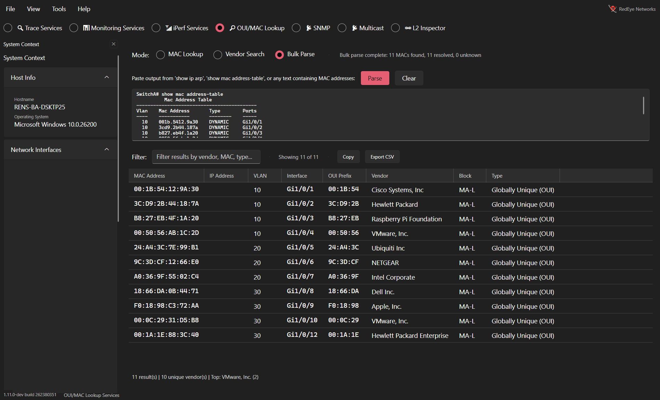Screen dimensions: 660x400
Task: Sort by IP Address column header
Action: coord(226,176)
